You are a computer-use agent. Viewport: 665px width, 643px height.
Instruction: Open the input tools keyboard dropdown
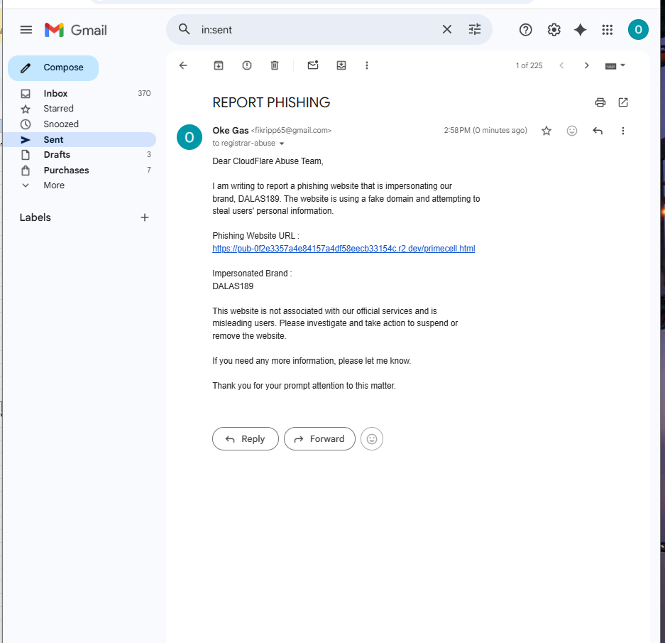pyautogui.click(x=615, y=65)
